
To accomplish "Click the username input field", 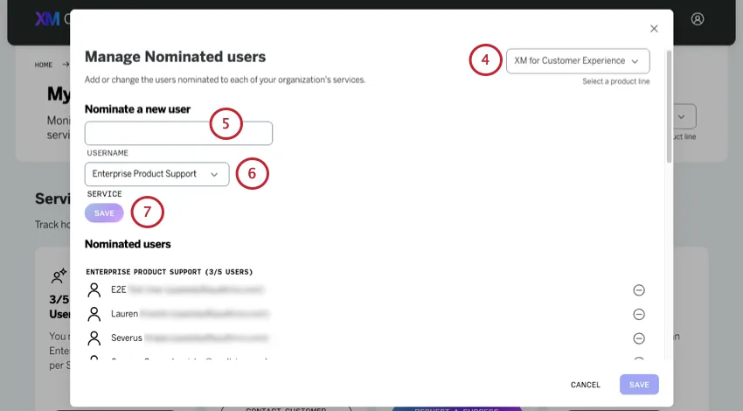I will coord(178,133).
